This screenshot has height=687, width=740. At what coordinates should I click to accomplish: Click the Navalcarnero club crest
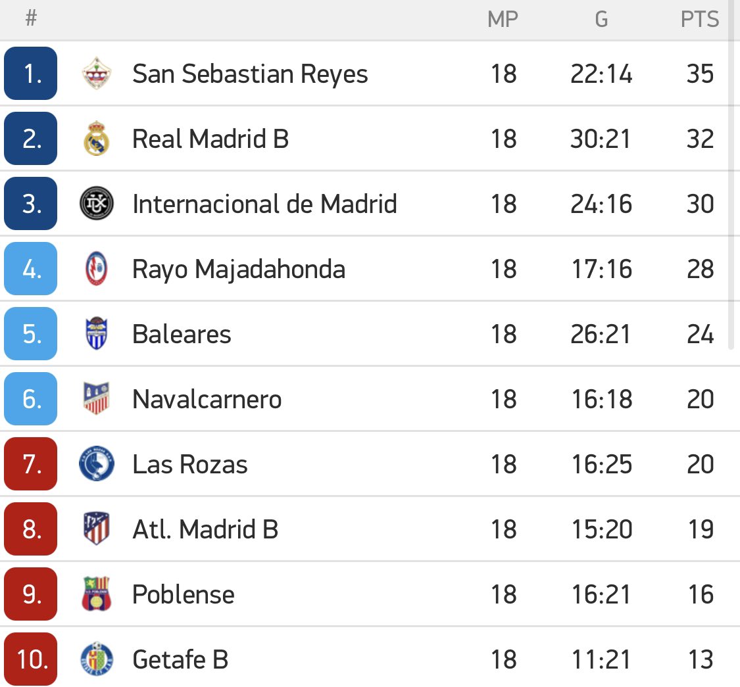pyautogui.click(x=96, y=399)
